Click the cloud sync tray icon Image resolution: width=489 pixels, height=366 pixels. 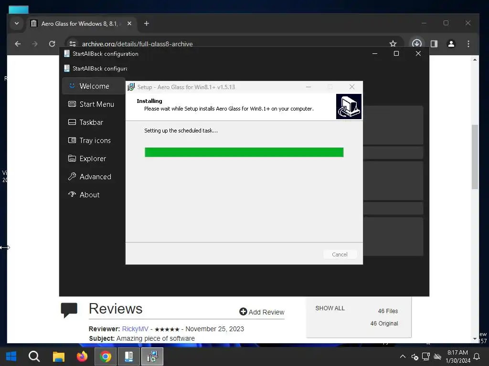[x=437, y=356]
